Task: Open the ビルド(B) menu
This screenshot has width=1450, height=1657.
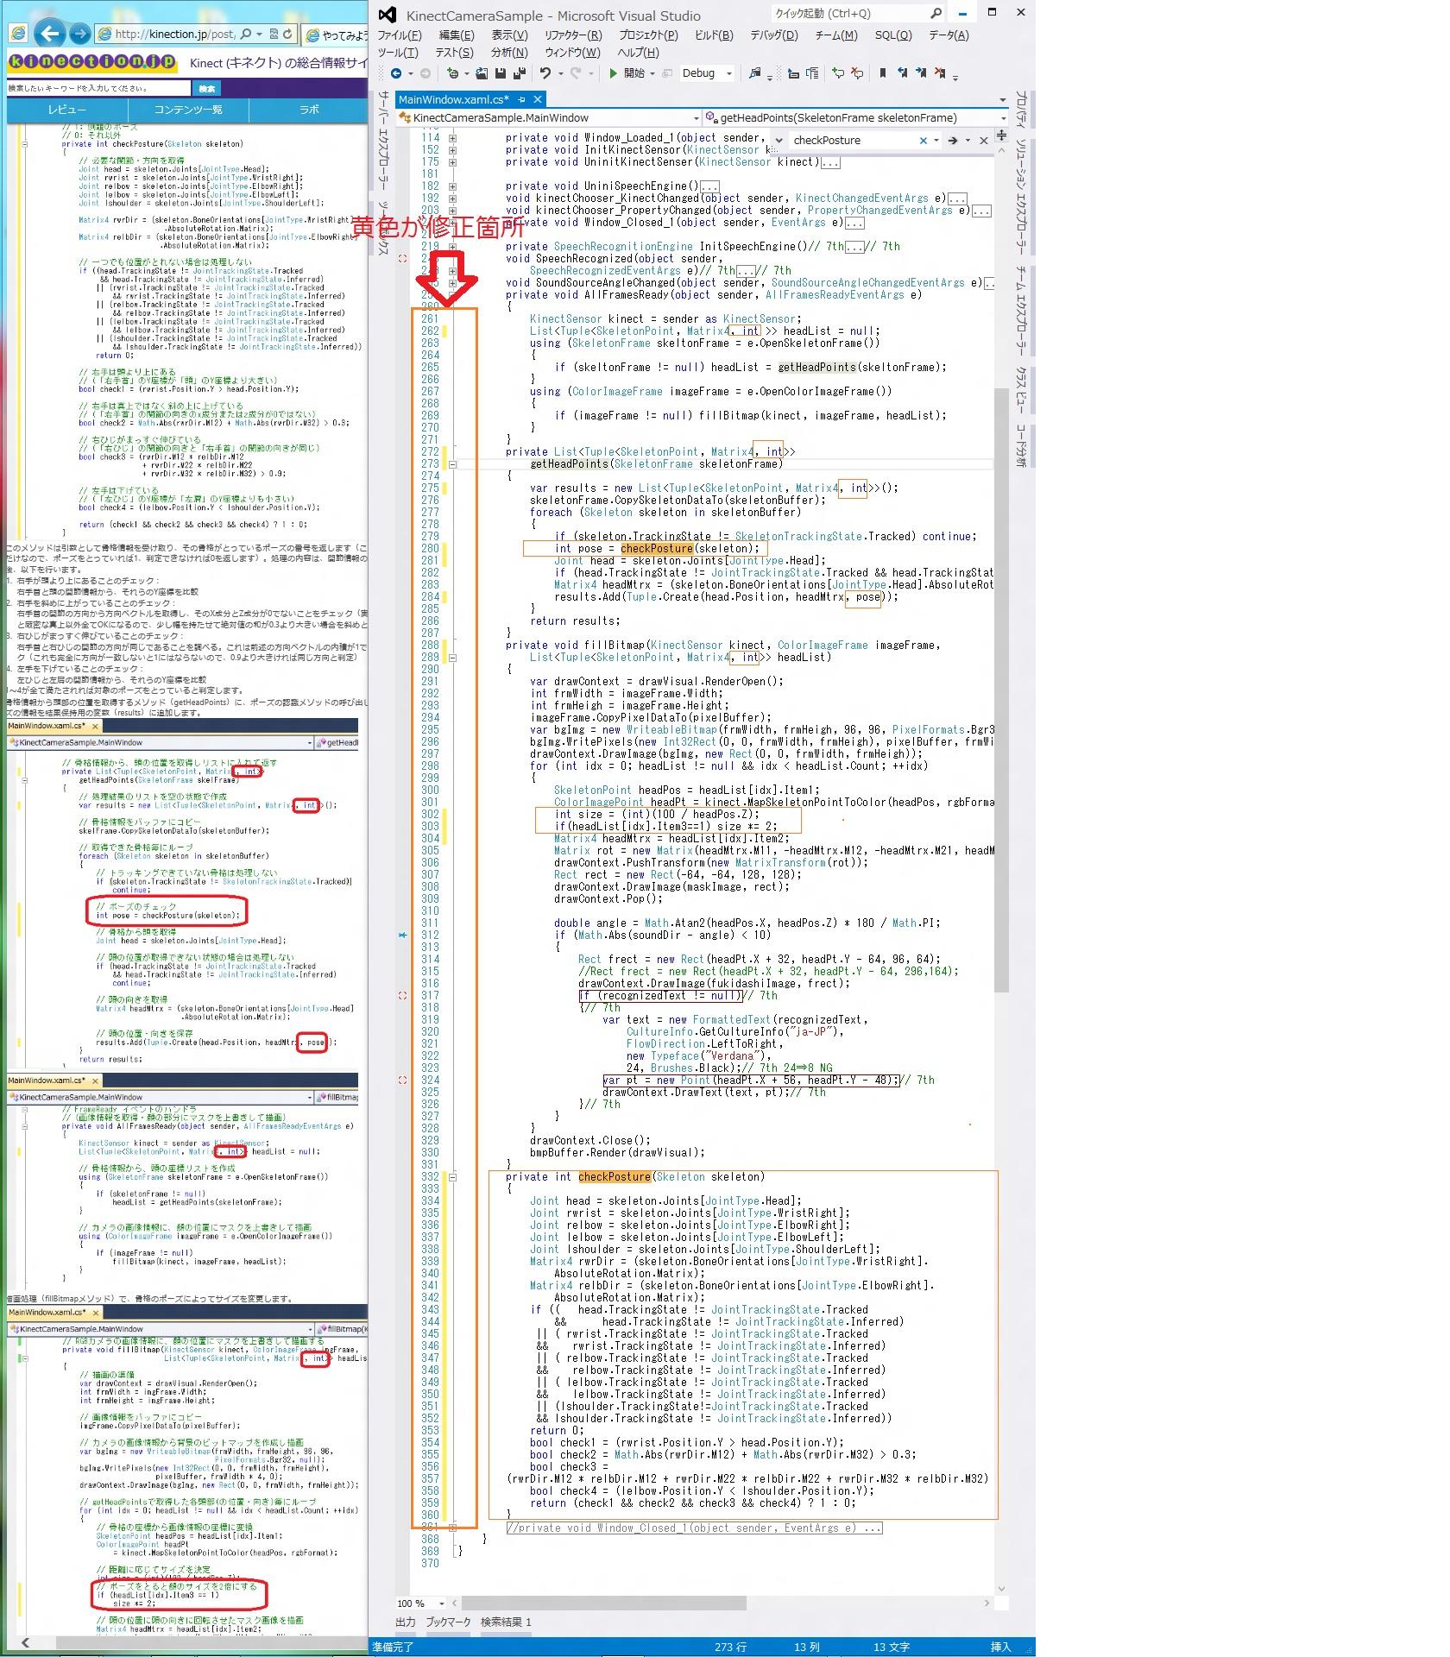Action: (714, 35)
